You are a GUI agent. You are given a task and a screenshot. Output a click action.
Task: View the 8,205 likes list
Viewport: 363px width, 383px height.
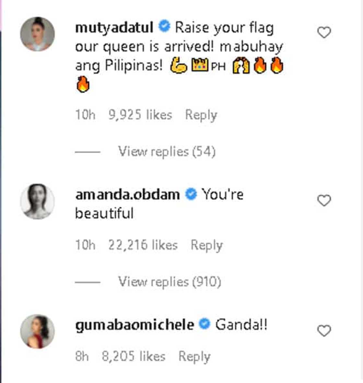coord(134,356)
